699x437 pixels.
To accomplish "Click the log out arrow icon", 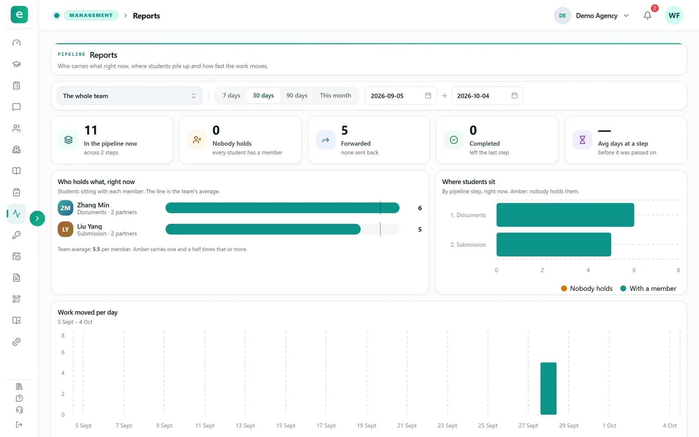I will pyautogui.click(x=19, y=424).
